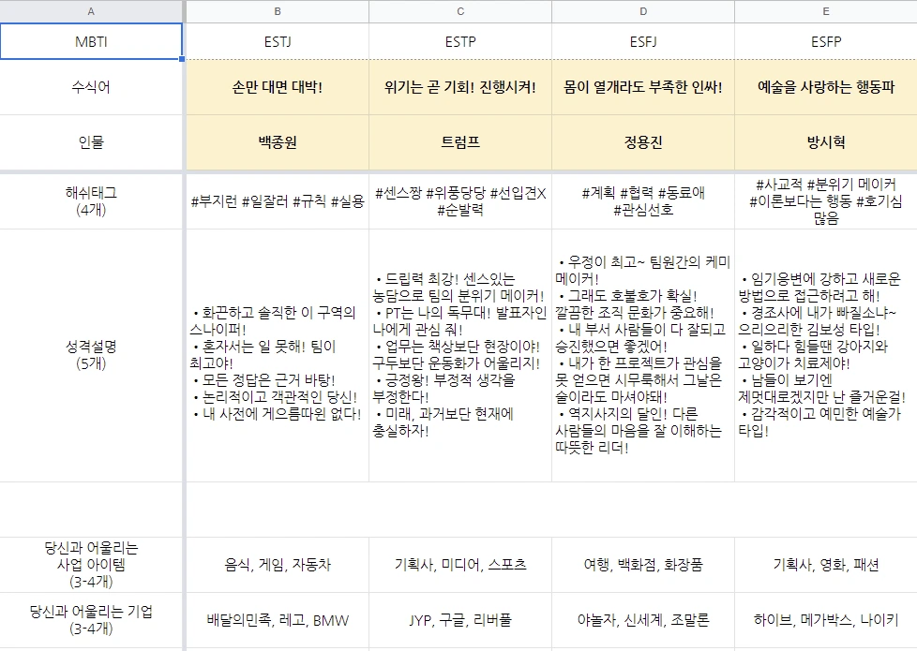Click the cell '배달의민족, 레고, BMW'
The width and height of the screenshot is (917, 651).
tap(278, 620)
